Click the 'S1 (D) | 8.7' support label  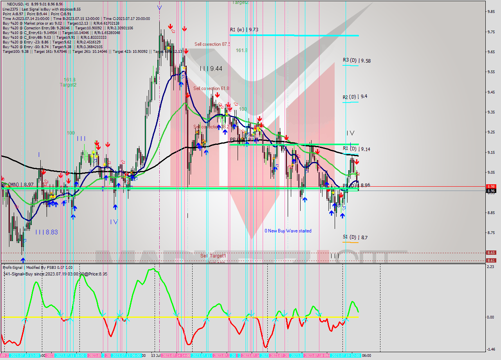[x=355, y=237]
